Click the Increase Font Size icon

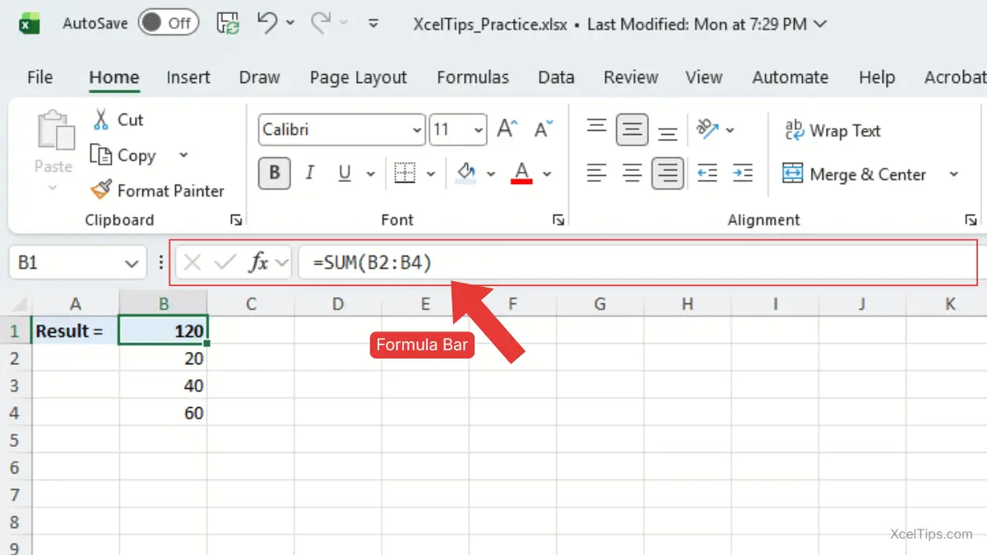507,129
